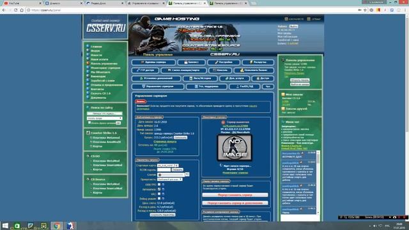Viewport: 409px width, 230px height.
Task: Adjust the slots slider handle
Action: [x=160, y=174]
